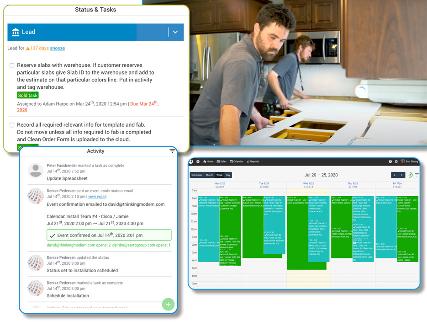
Task: Switch to Day view tab
Action: pyautogui.click(x=228, y=175)
